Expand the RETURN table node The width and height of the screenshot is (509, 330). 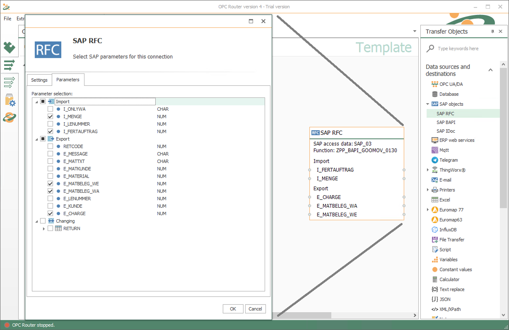tap(44, 228)
